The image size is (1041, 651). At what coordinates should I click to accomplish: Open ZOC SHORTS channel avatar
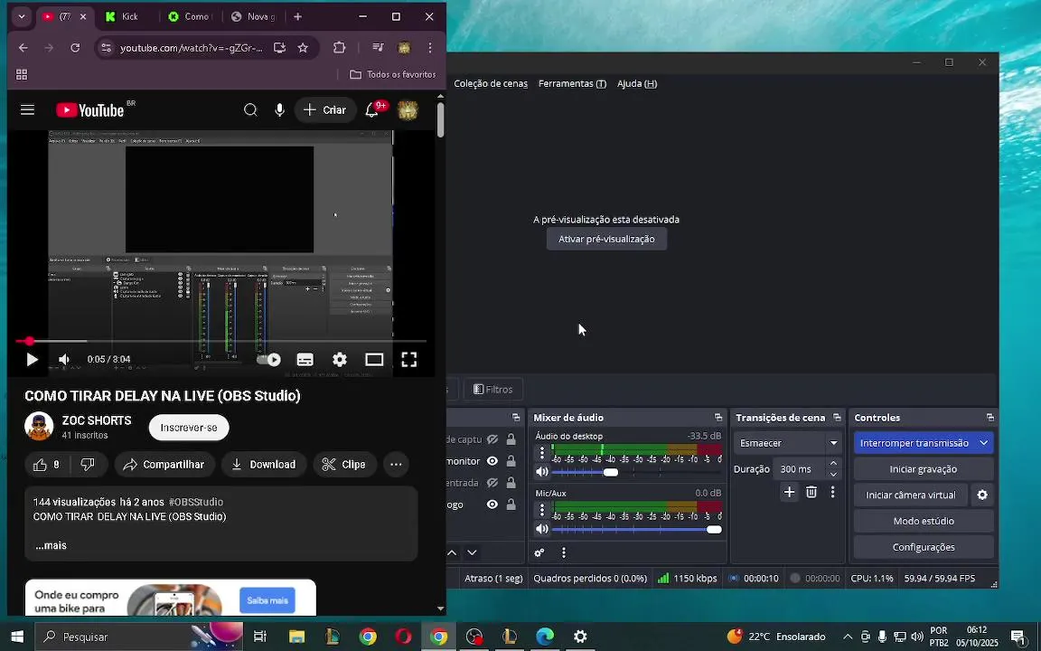click(x=39, y=427)
